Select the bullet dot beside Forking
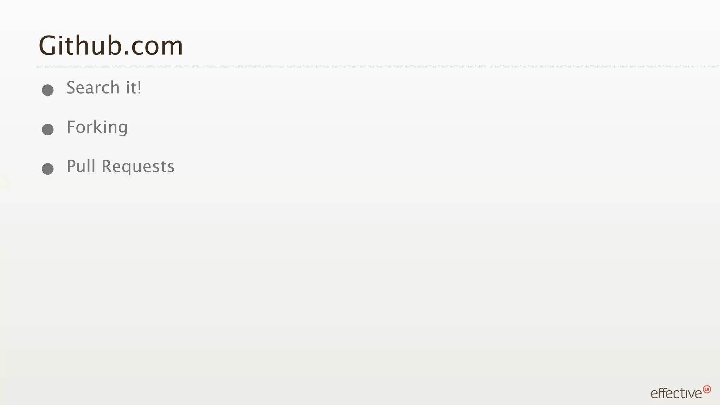 point(48,129)
